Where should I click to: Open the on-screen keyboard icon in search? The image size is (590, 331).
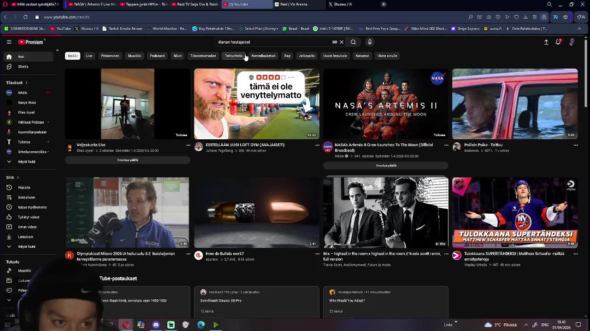pos(335,42)
